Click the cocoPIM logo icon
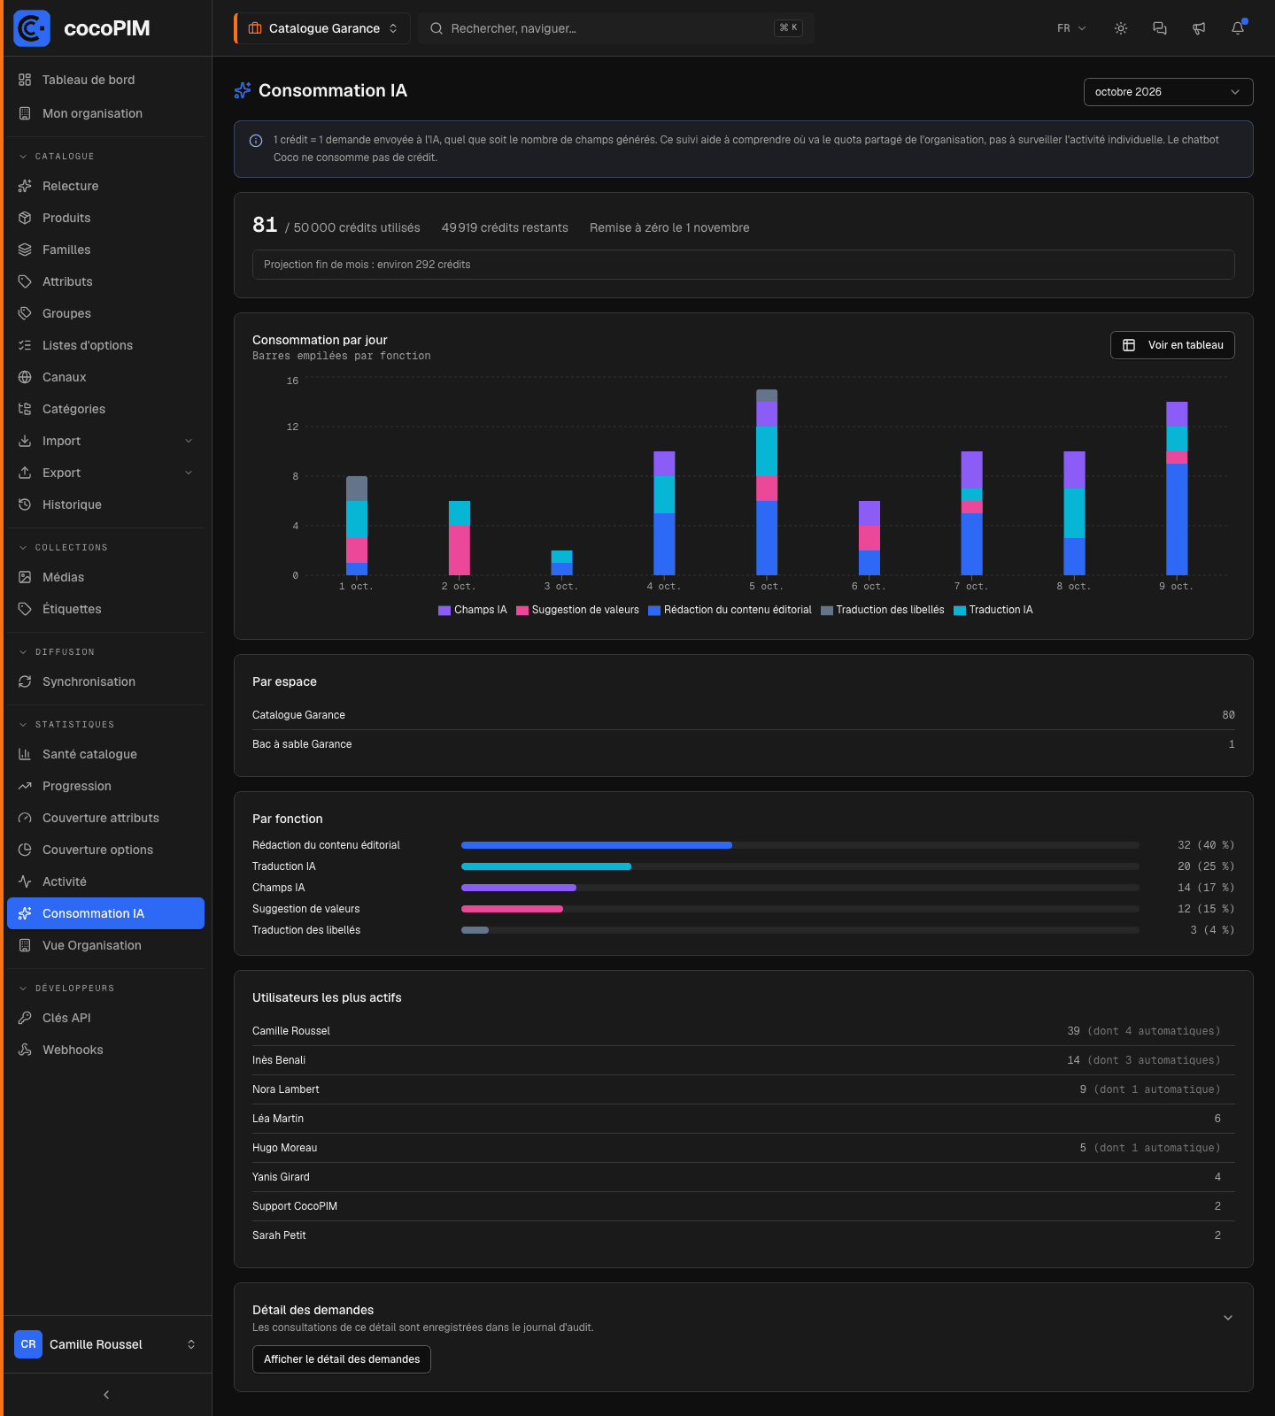Screen dimensions: 1275x1416 pyautogui.click(x=32, y=28)
